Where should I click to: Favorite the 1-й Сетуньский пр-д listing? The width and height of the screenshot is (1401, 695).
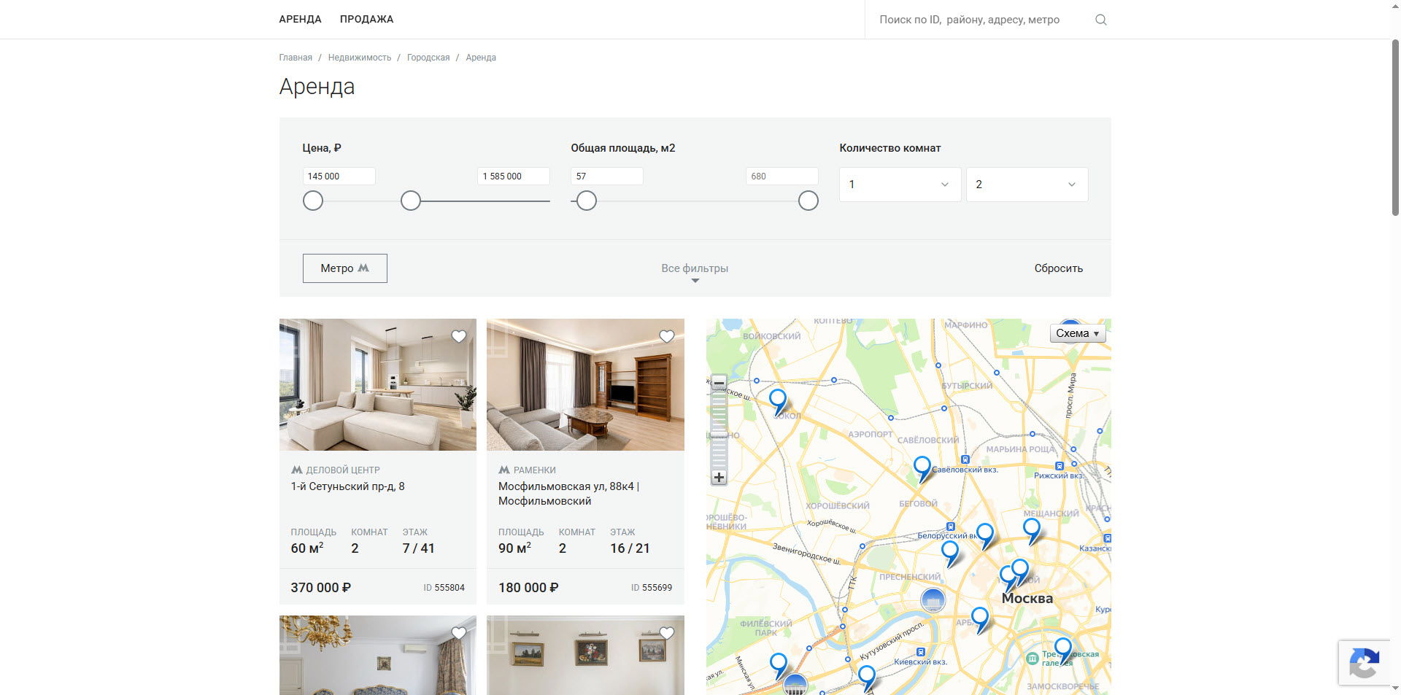click(459, 336)
